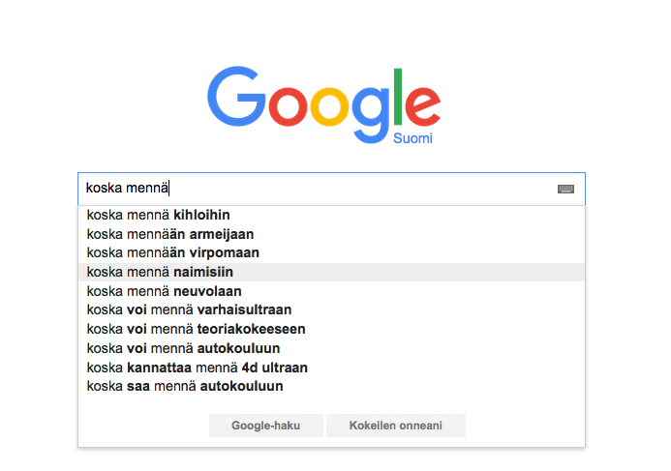Viewport: 671px width, 471px height.
Task: Click inside the search box containing "koska mennä"
Action: (x=331, y=189)
